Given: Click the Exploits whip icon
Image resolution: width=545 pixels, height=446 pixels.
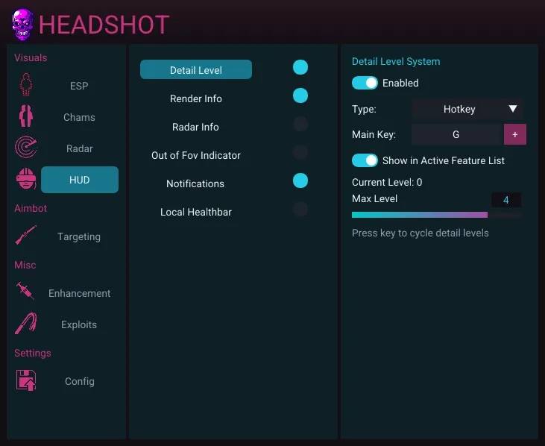Looking at the screenshot, I should click(x=26, y=324).
